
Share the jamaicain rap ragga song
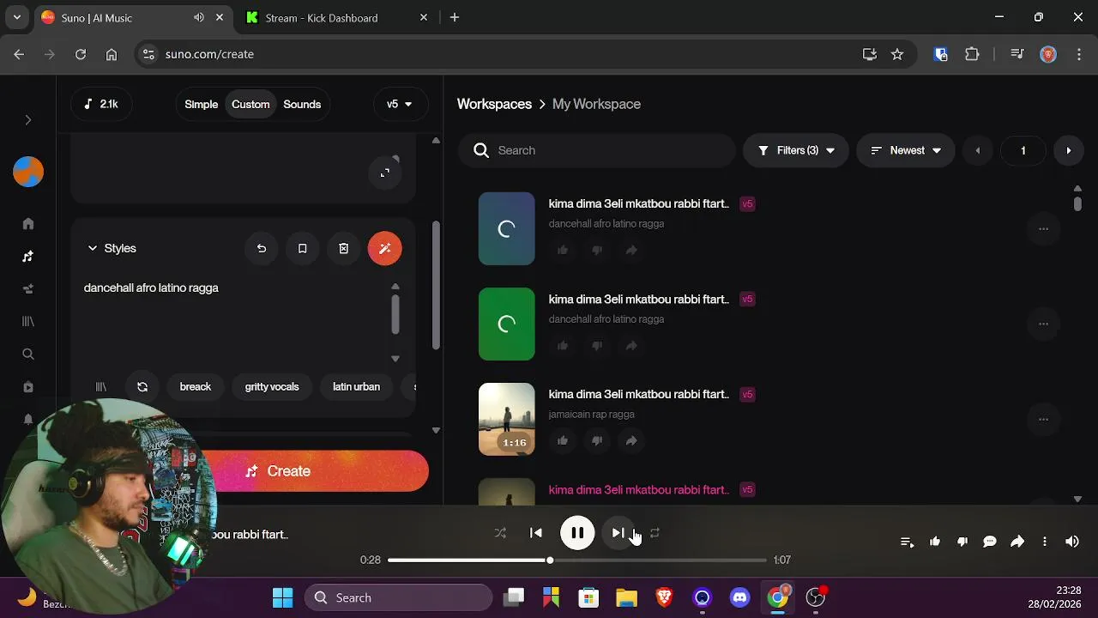[x=631, y=440]
